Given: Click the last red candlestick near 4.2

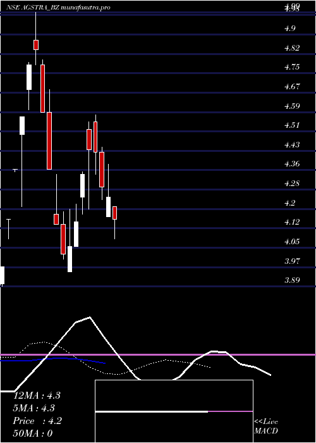Looking at the screenshot, I should (114, 213).
